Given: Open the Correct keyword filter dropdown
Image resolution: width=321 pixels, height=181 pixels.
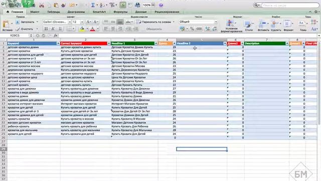Looking at the screenshot, I should click(109, 43).
